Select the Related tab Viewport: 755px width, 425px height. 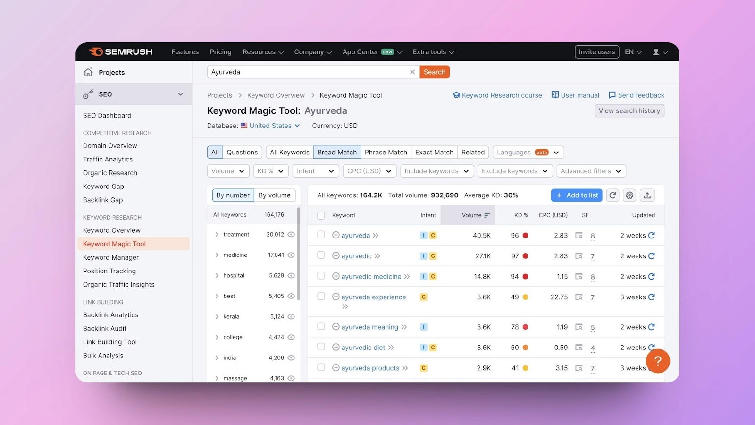(473, 152)
